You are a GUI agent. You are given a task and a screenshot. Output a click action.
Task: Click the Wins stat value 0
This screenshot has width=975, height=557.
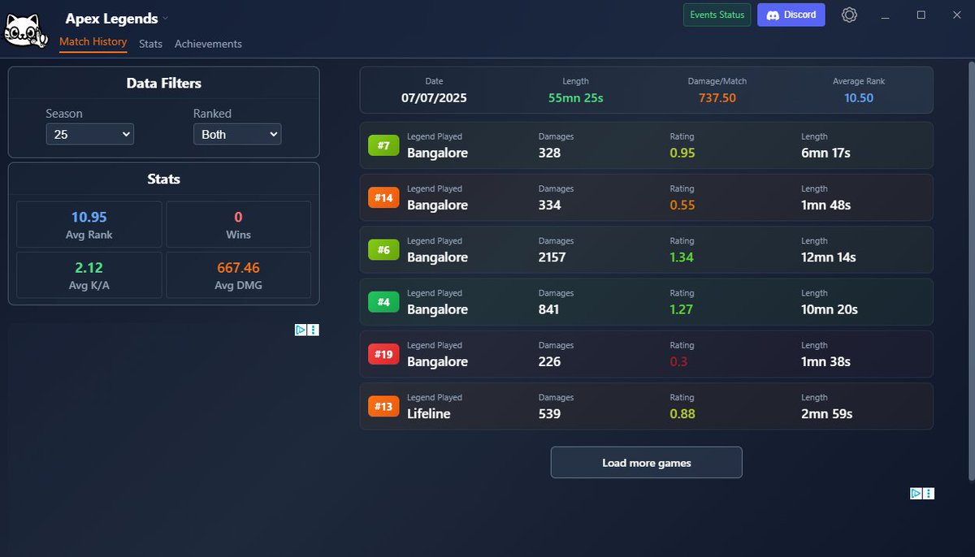point(239,217)
